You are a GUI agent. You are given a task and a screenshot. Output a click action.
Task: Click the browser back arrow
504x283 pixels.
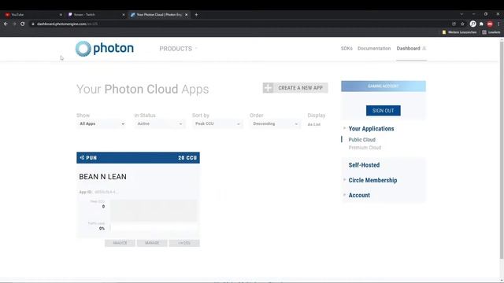(x=6, y=24)
